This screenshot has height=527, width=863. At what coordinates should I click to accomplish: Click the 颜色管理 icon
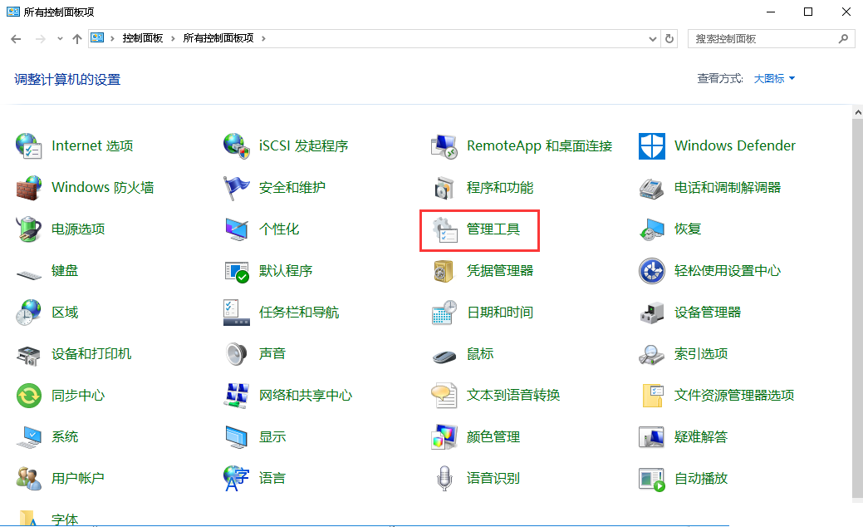[444, 437]
